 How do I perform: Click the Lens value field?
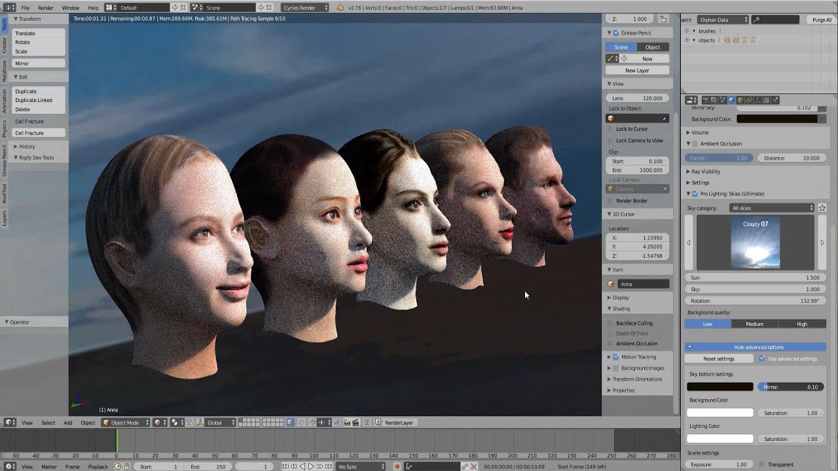coord(638,98)
